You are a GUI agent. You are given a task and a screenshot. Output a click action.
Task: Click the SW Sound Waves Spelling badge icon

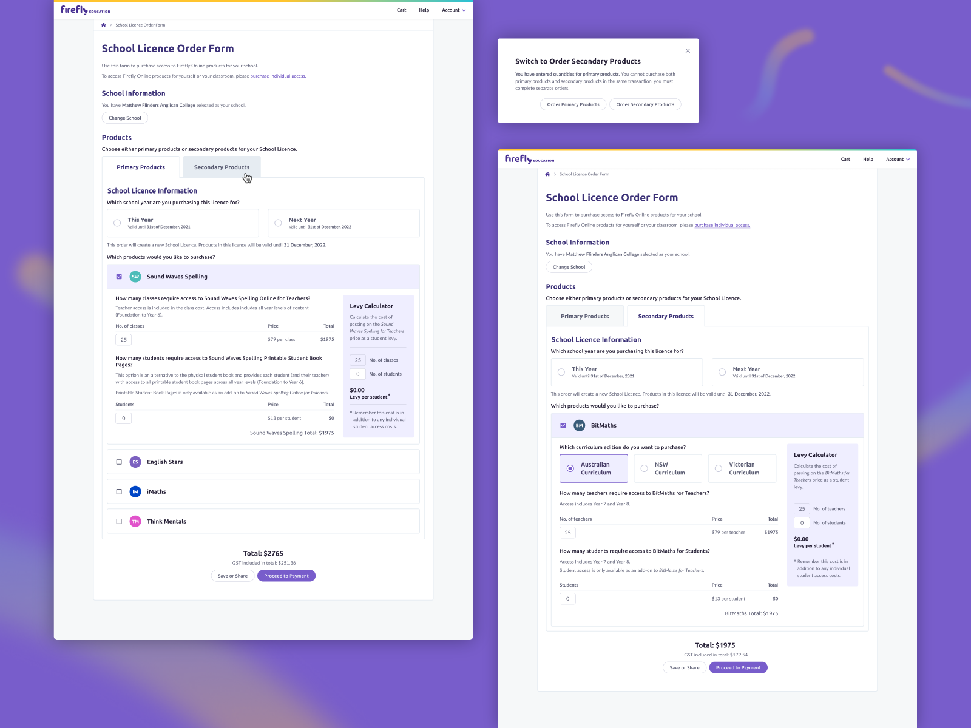pyautogui.click(x=135, y=277)
